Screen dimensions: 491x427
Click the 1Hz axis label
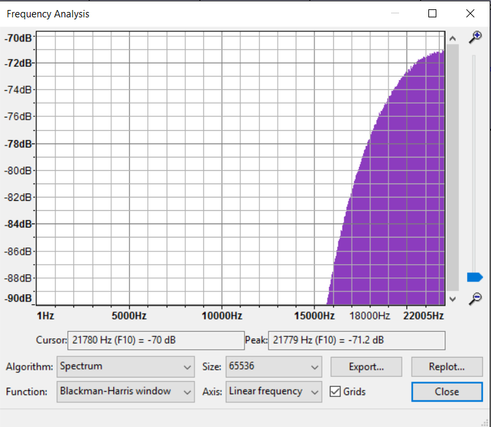[45, 316]
